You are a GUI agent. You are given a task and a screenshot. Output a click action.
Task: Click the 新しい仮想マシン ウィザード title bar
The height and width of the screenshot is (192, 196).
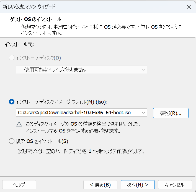(x=83, y=7)
